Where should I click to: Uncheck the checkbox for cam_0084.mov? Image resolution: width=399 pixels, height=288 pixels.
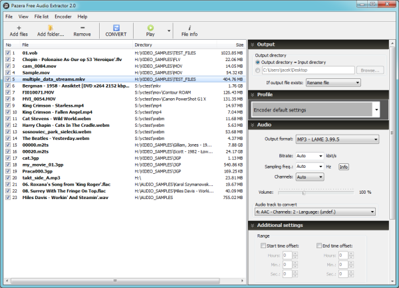pos(8,66)
